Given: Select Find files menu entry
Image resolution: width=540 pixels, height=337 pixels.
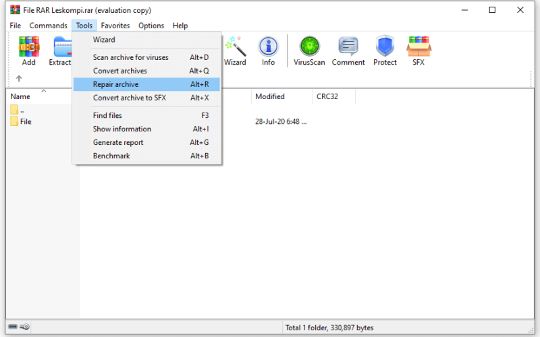Looking at the screenshot, I should coord(146,115).
